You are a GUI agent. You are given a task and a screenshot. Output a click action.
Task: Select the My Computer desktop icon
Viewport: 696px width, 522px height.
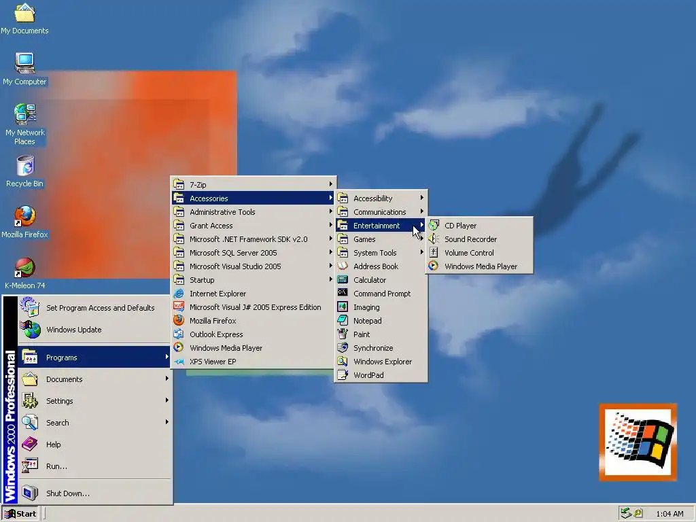[24, 69]
